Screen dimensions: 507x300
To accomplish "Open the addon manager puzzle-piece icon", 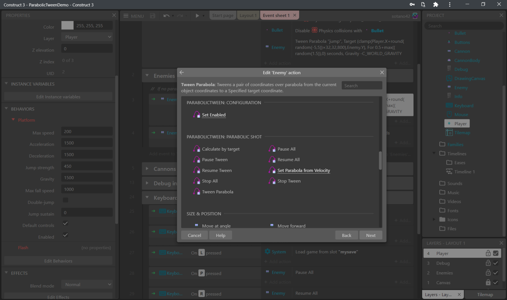I will (436, 5).
